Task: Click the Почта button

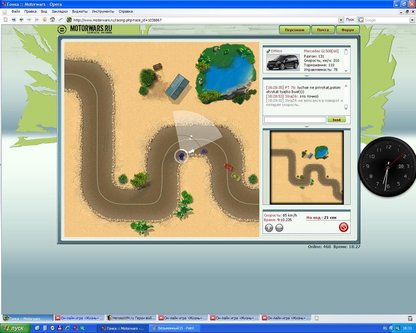Action: click(x=323, y=30)
